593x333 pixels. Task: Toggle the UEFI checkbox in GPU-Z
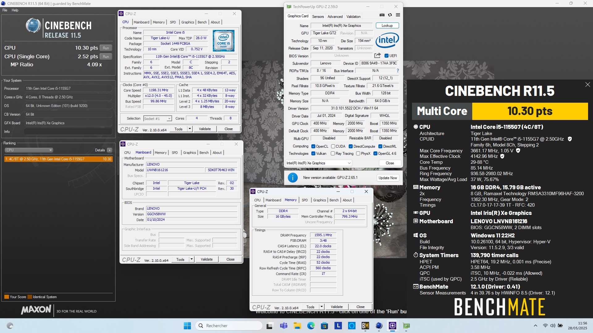[386, 56]
